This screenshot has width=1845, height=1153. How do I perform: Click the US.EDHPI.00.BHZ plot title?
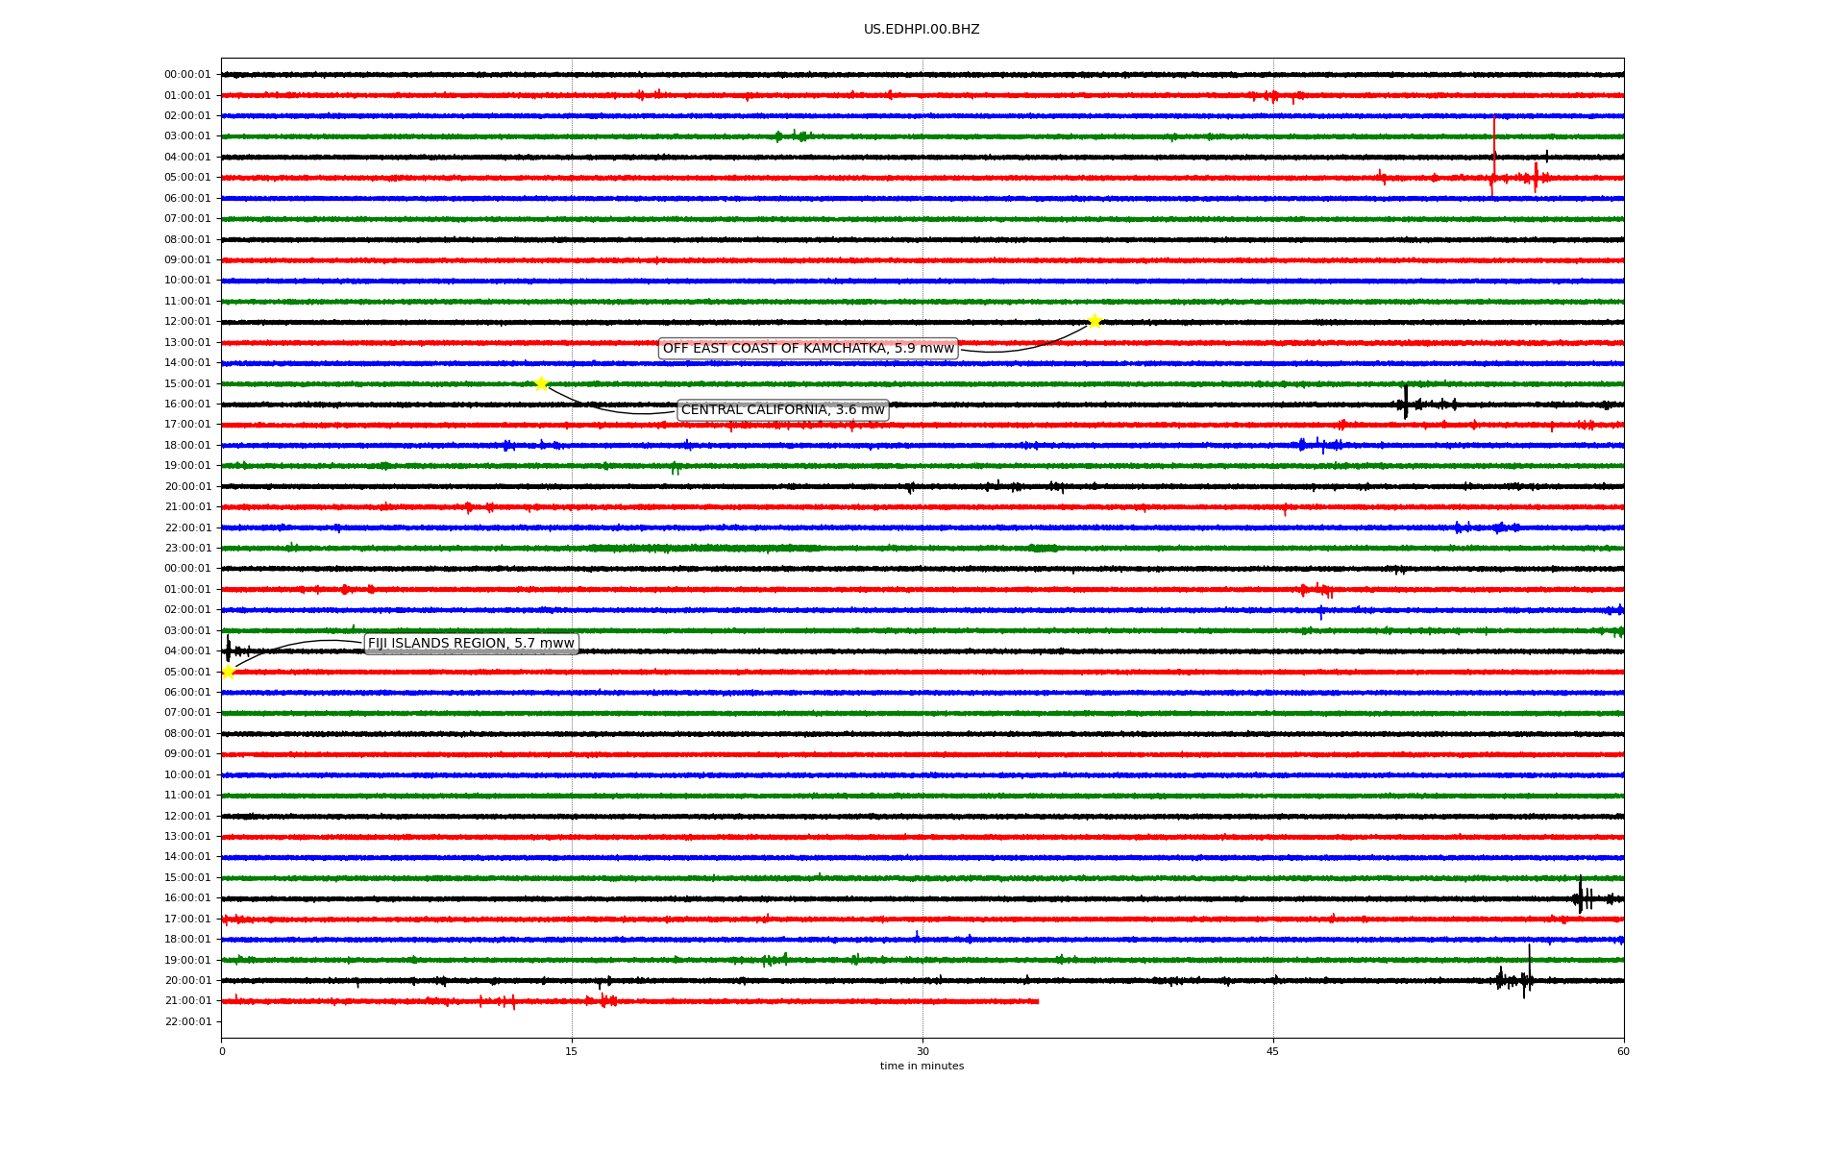point(921,30)
